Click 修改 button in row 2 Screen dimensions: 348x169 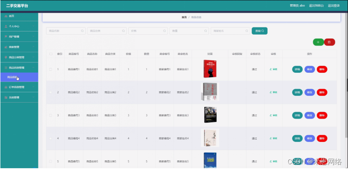click(x=310, y=92)
